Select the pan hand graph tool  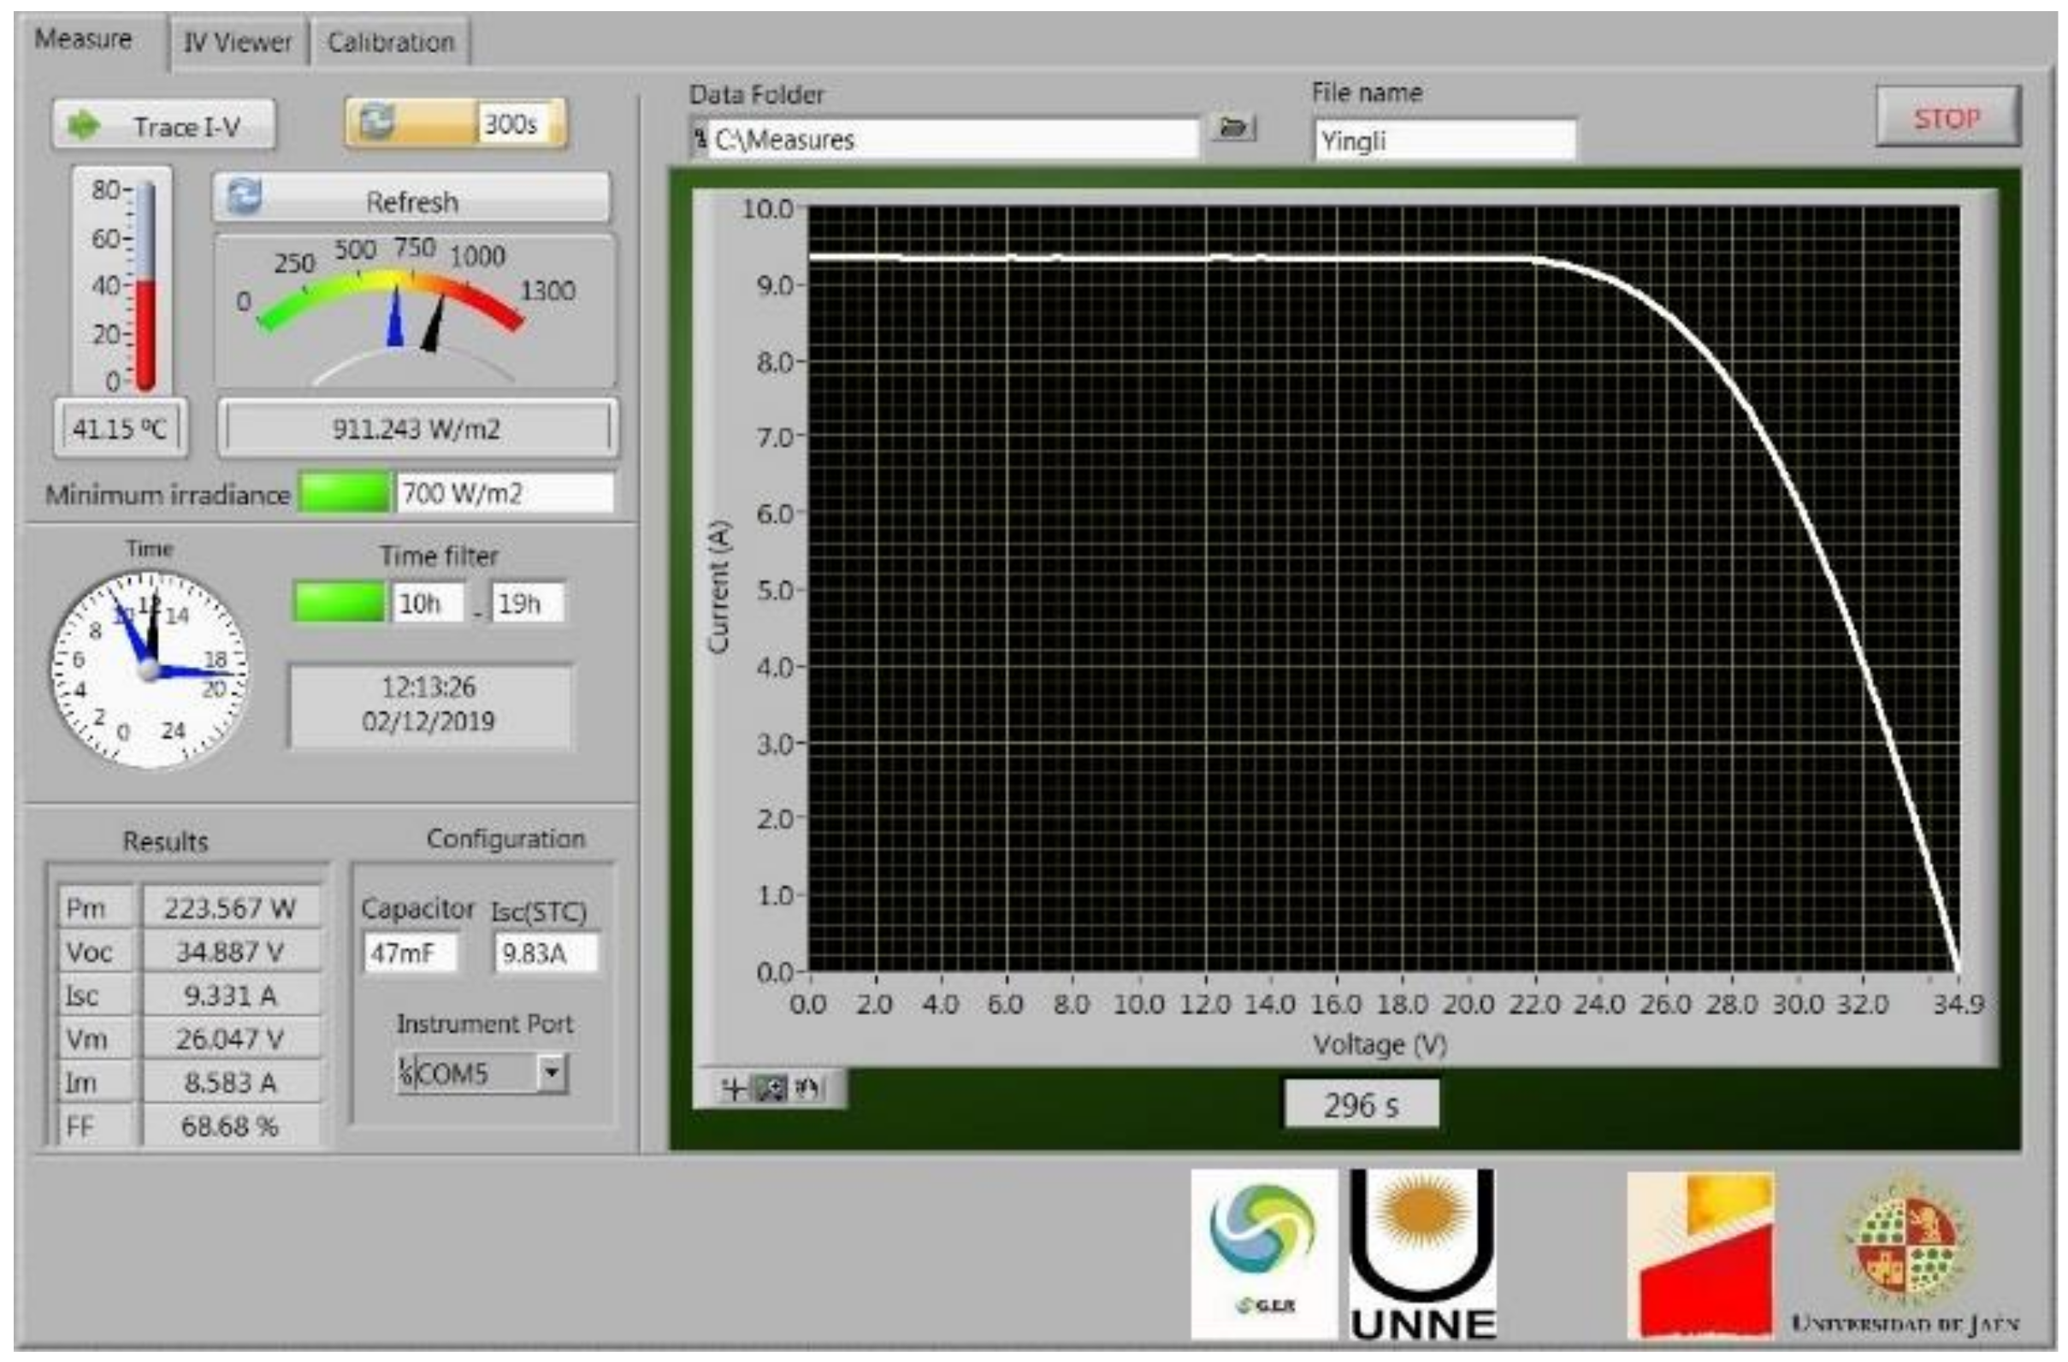(x=808, y=1089)
